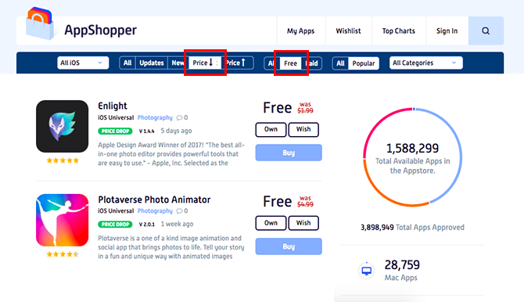
Task: Expand the All Categories dropdown
Action: (425, 63)
